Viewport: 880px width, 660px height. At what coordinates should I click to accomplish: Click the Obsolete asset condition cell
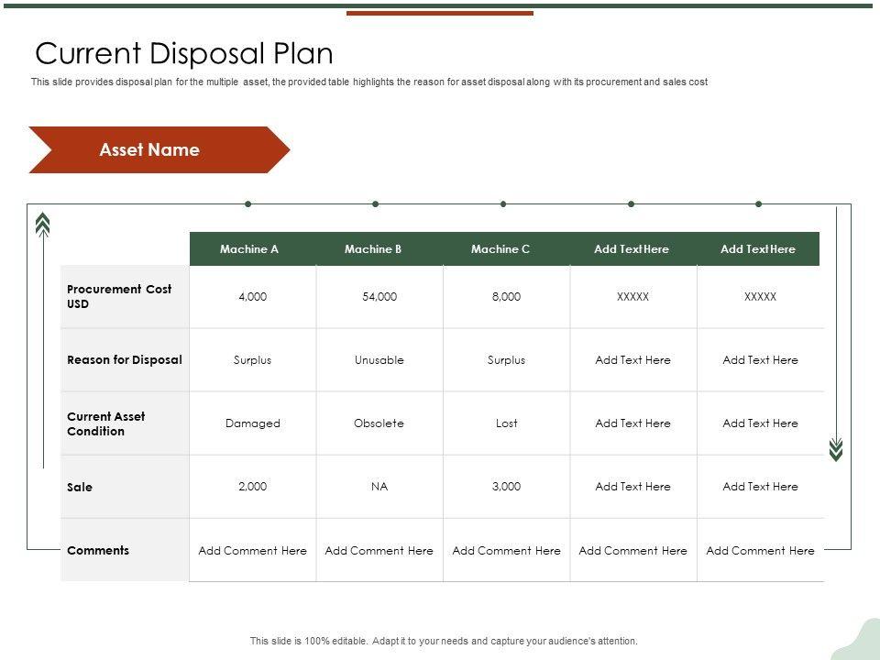click(379, 423)
